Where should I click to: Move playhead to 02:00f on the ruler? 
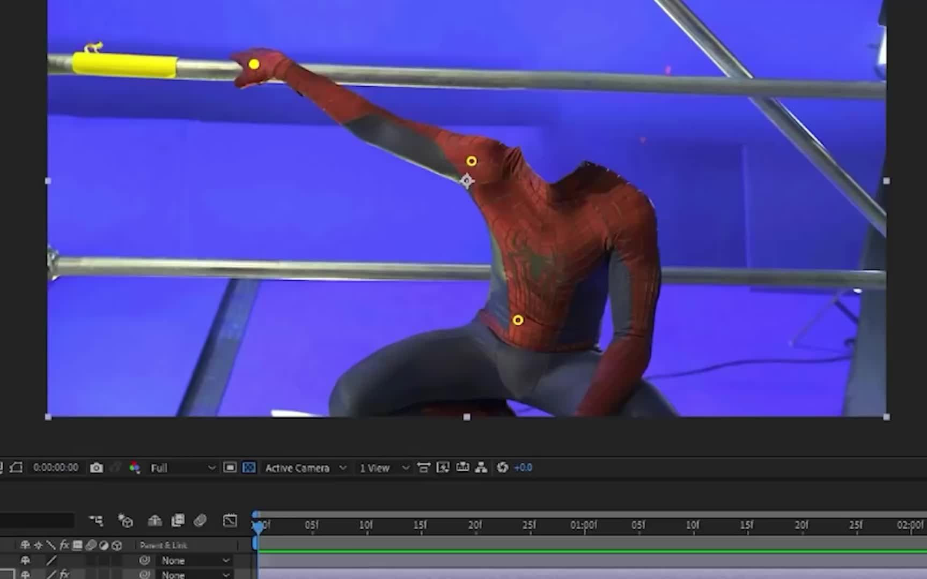click(x=910, y=525)
